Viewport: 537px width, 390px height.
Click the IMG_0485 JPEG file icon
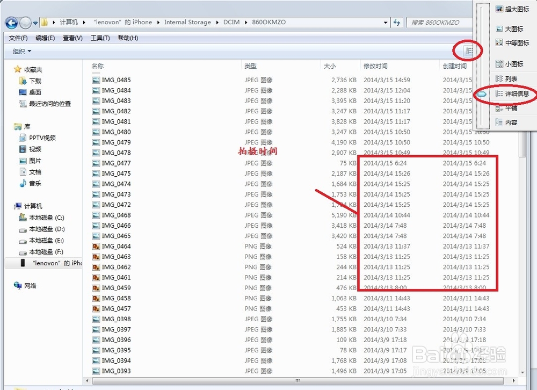(x=96, y=80)
